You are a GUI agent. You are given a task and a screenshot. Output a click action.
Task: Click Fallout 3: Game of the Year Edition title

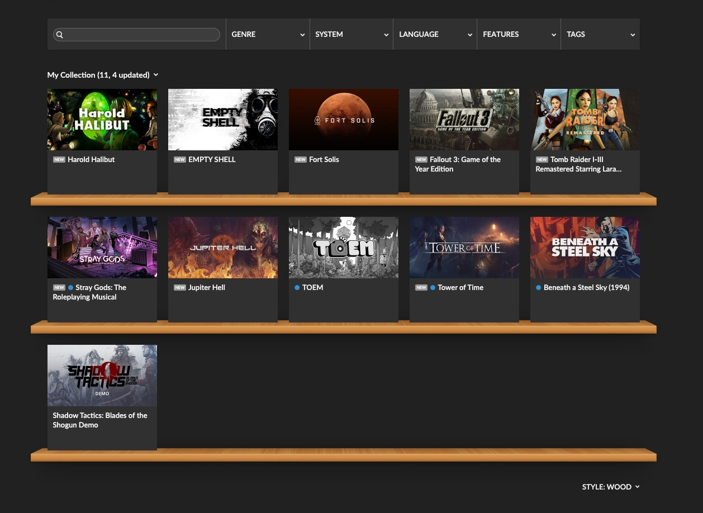coord(458,164)
